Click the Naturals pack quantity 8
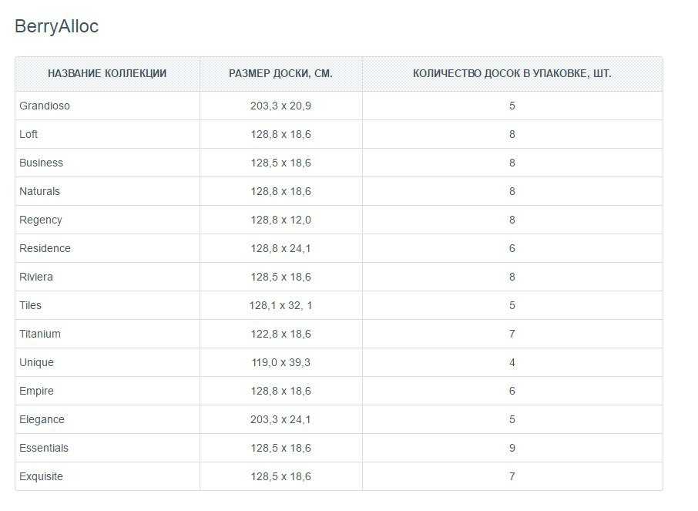This screenshot has width=698, height=511. click(512, 191)
